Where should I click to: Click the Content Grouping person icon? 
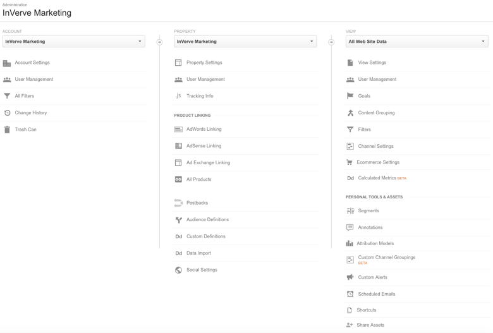350,112
